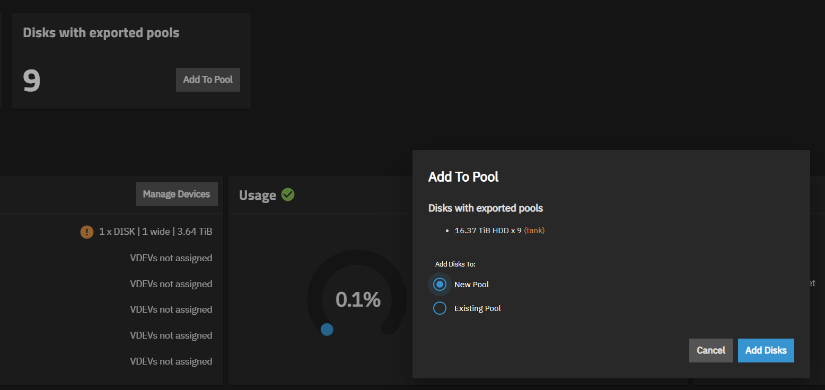Click Add To Pool on the exported pools card
The image size is (825, 390).
[x=208, y=79]
